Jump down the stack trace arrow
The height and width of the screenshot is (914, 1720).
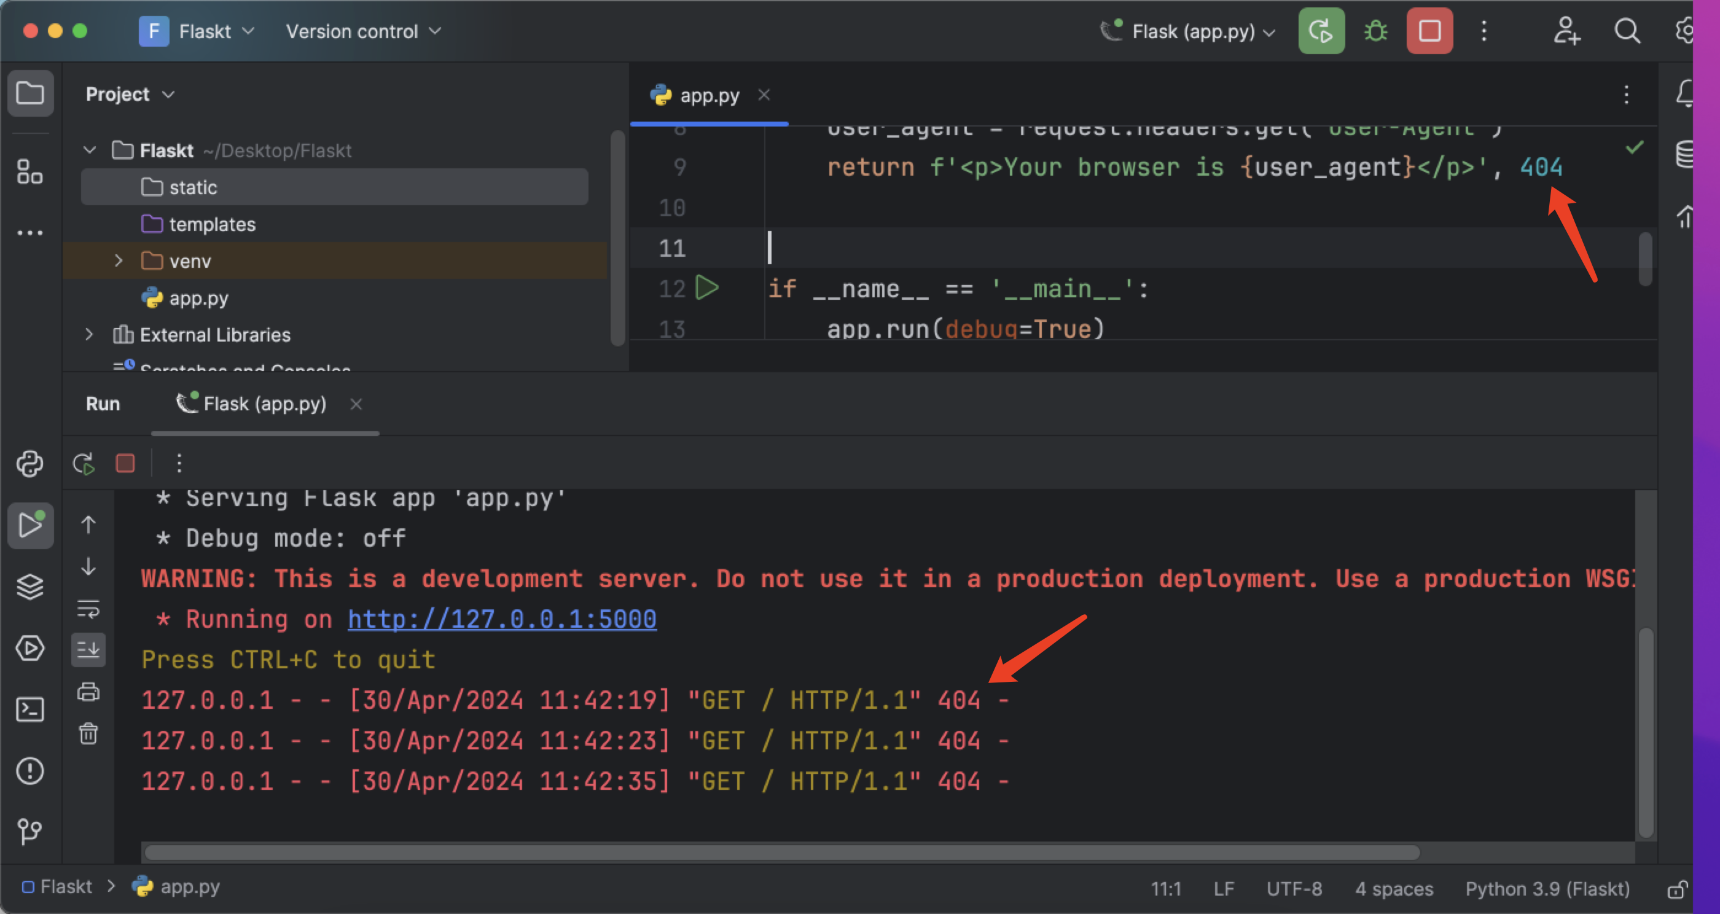pyautogui.click(x=88, y=567)
